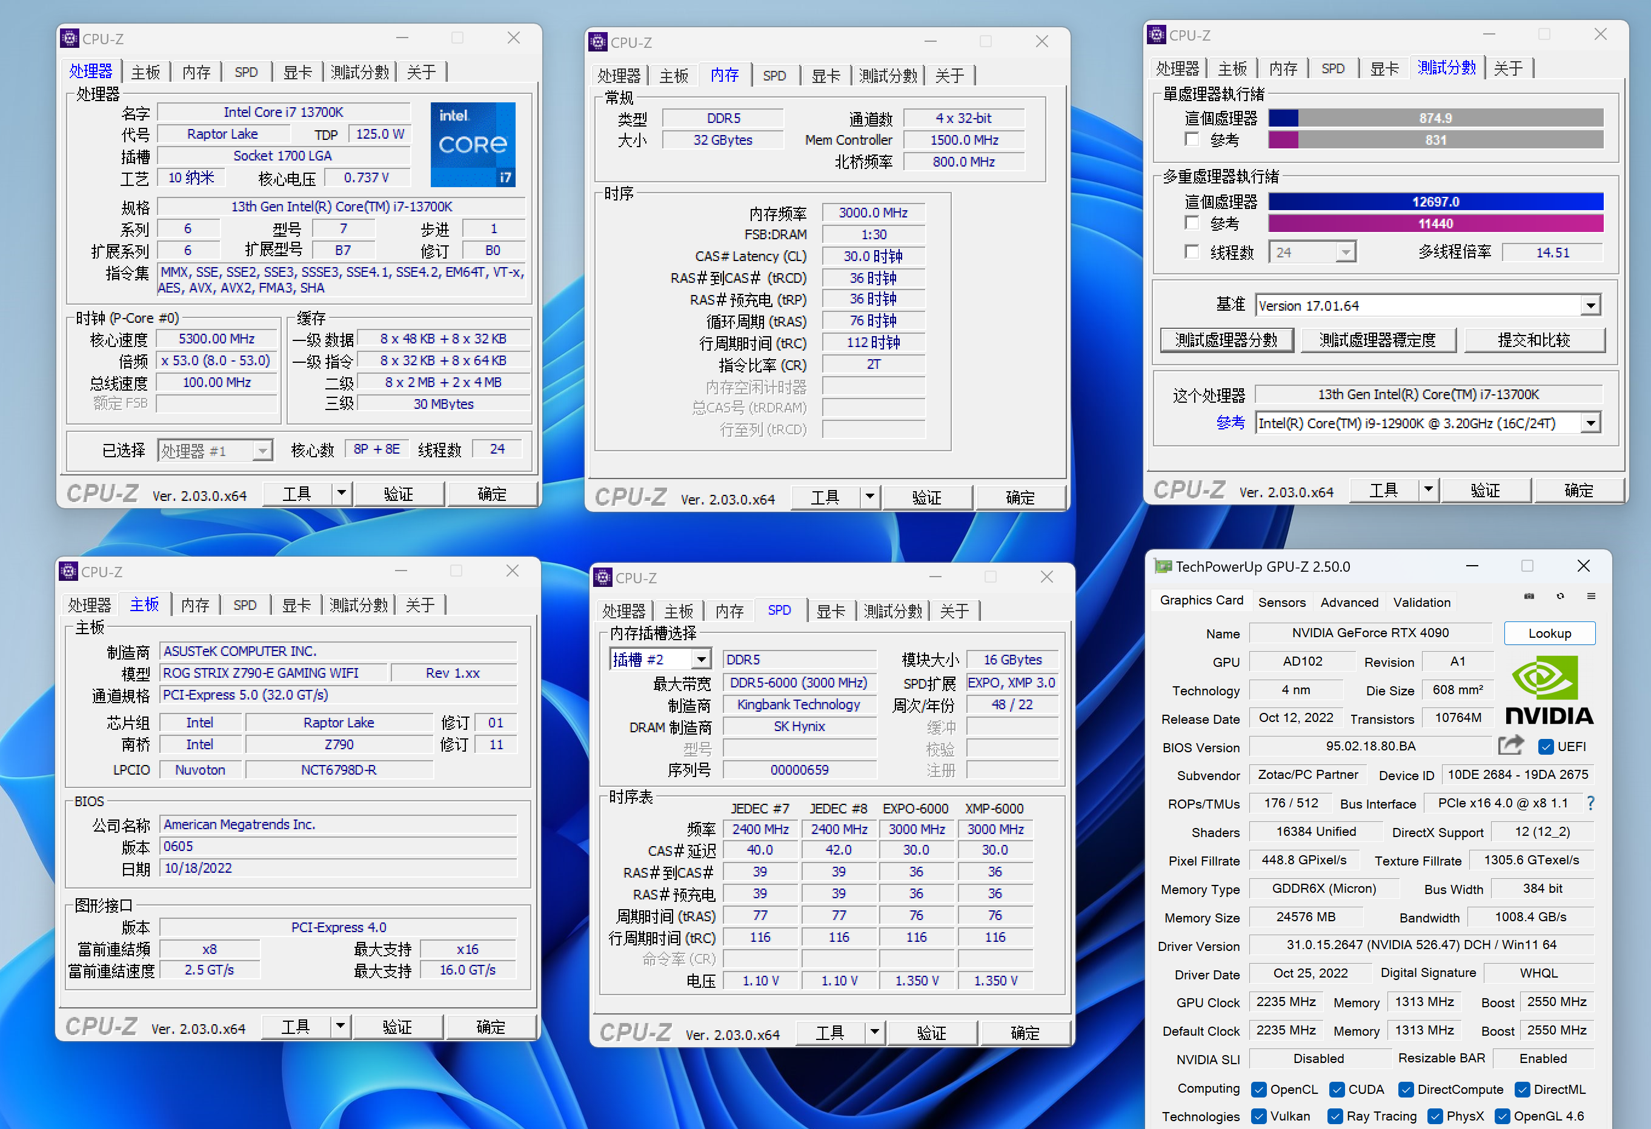Toggle the CUDA checkbox
This screenshot has height=1129, width=1651.
pos(1337,1089)
